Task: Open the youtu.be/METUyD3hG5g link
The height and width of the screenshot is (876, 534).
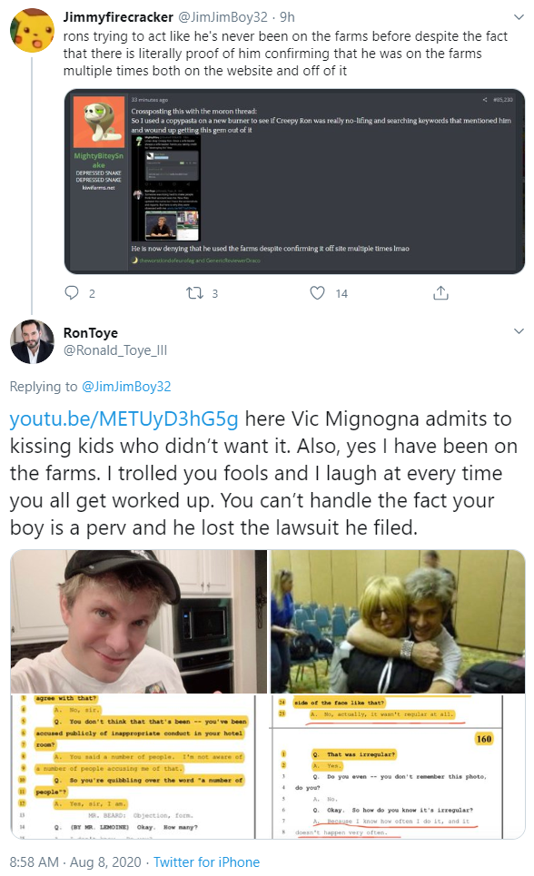Action: pos(124,418)
